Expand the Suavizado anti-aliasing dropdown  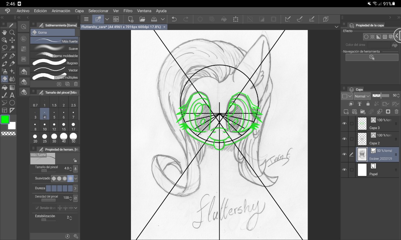pyautogui.click(x=76, y=178)
